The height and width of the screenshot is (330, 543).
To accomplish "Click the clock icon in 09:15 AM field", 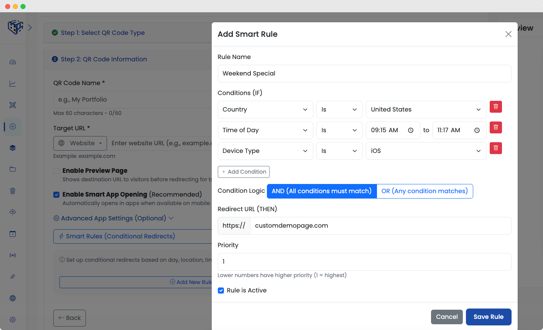I will pos(411,130).
